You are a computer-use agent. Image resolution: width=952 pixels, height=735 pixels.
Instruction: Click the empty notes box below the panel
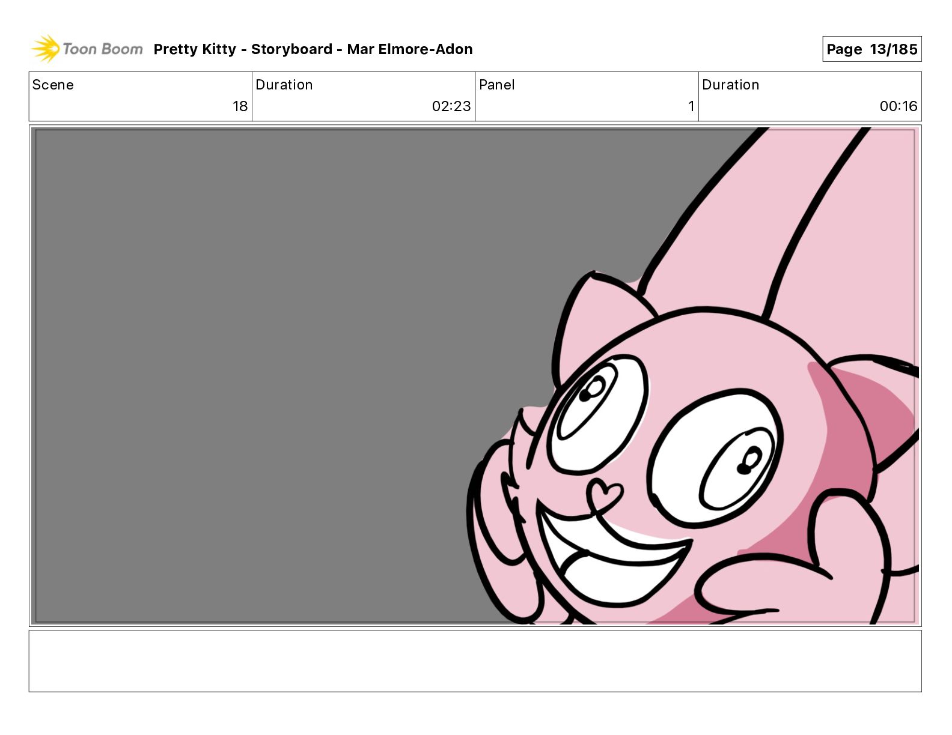pos(475,661)
